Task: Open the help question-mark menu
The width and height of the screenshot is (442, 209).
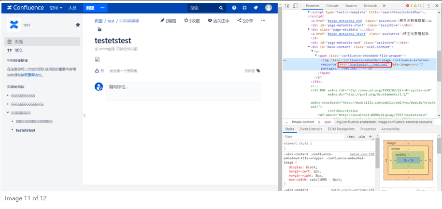Action: [234, 8]
